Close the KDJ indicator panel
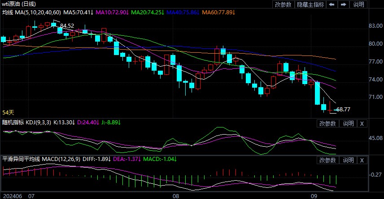Viewport: 384px width, 199px height. click(x=362, y=123)
